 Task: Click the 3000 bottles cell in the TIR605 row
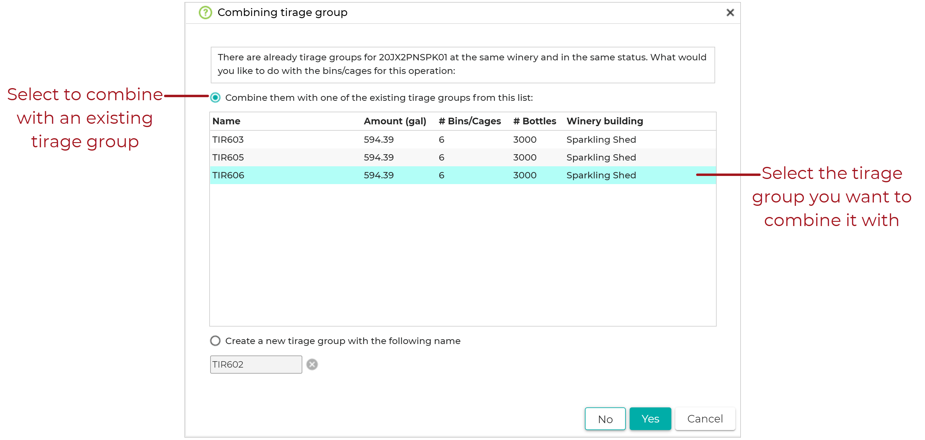pos(525,158)
